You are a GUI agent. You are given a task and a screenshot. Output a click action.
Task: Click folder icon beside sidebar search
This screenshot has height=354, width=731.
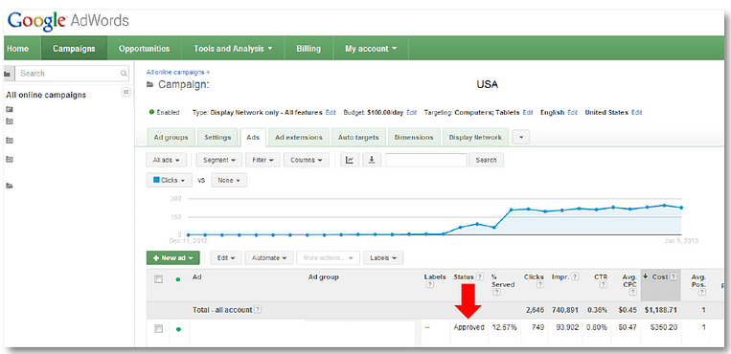pyautogui.click(x=8, y=74)
